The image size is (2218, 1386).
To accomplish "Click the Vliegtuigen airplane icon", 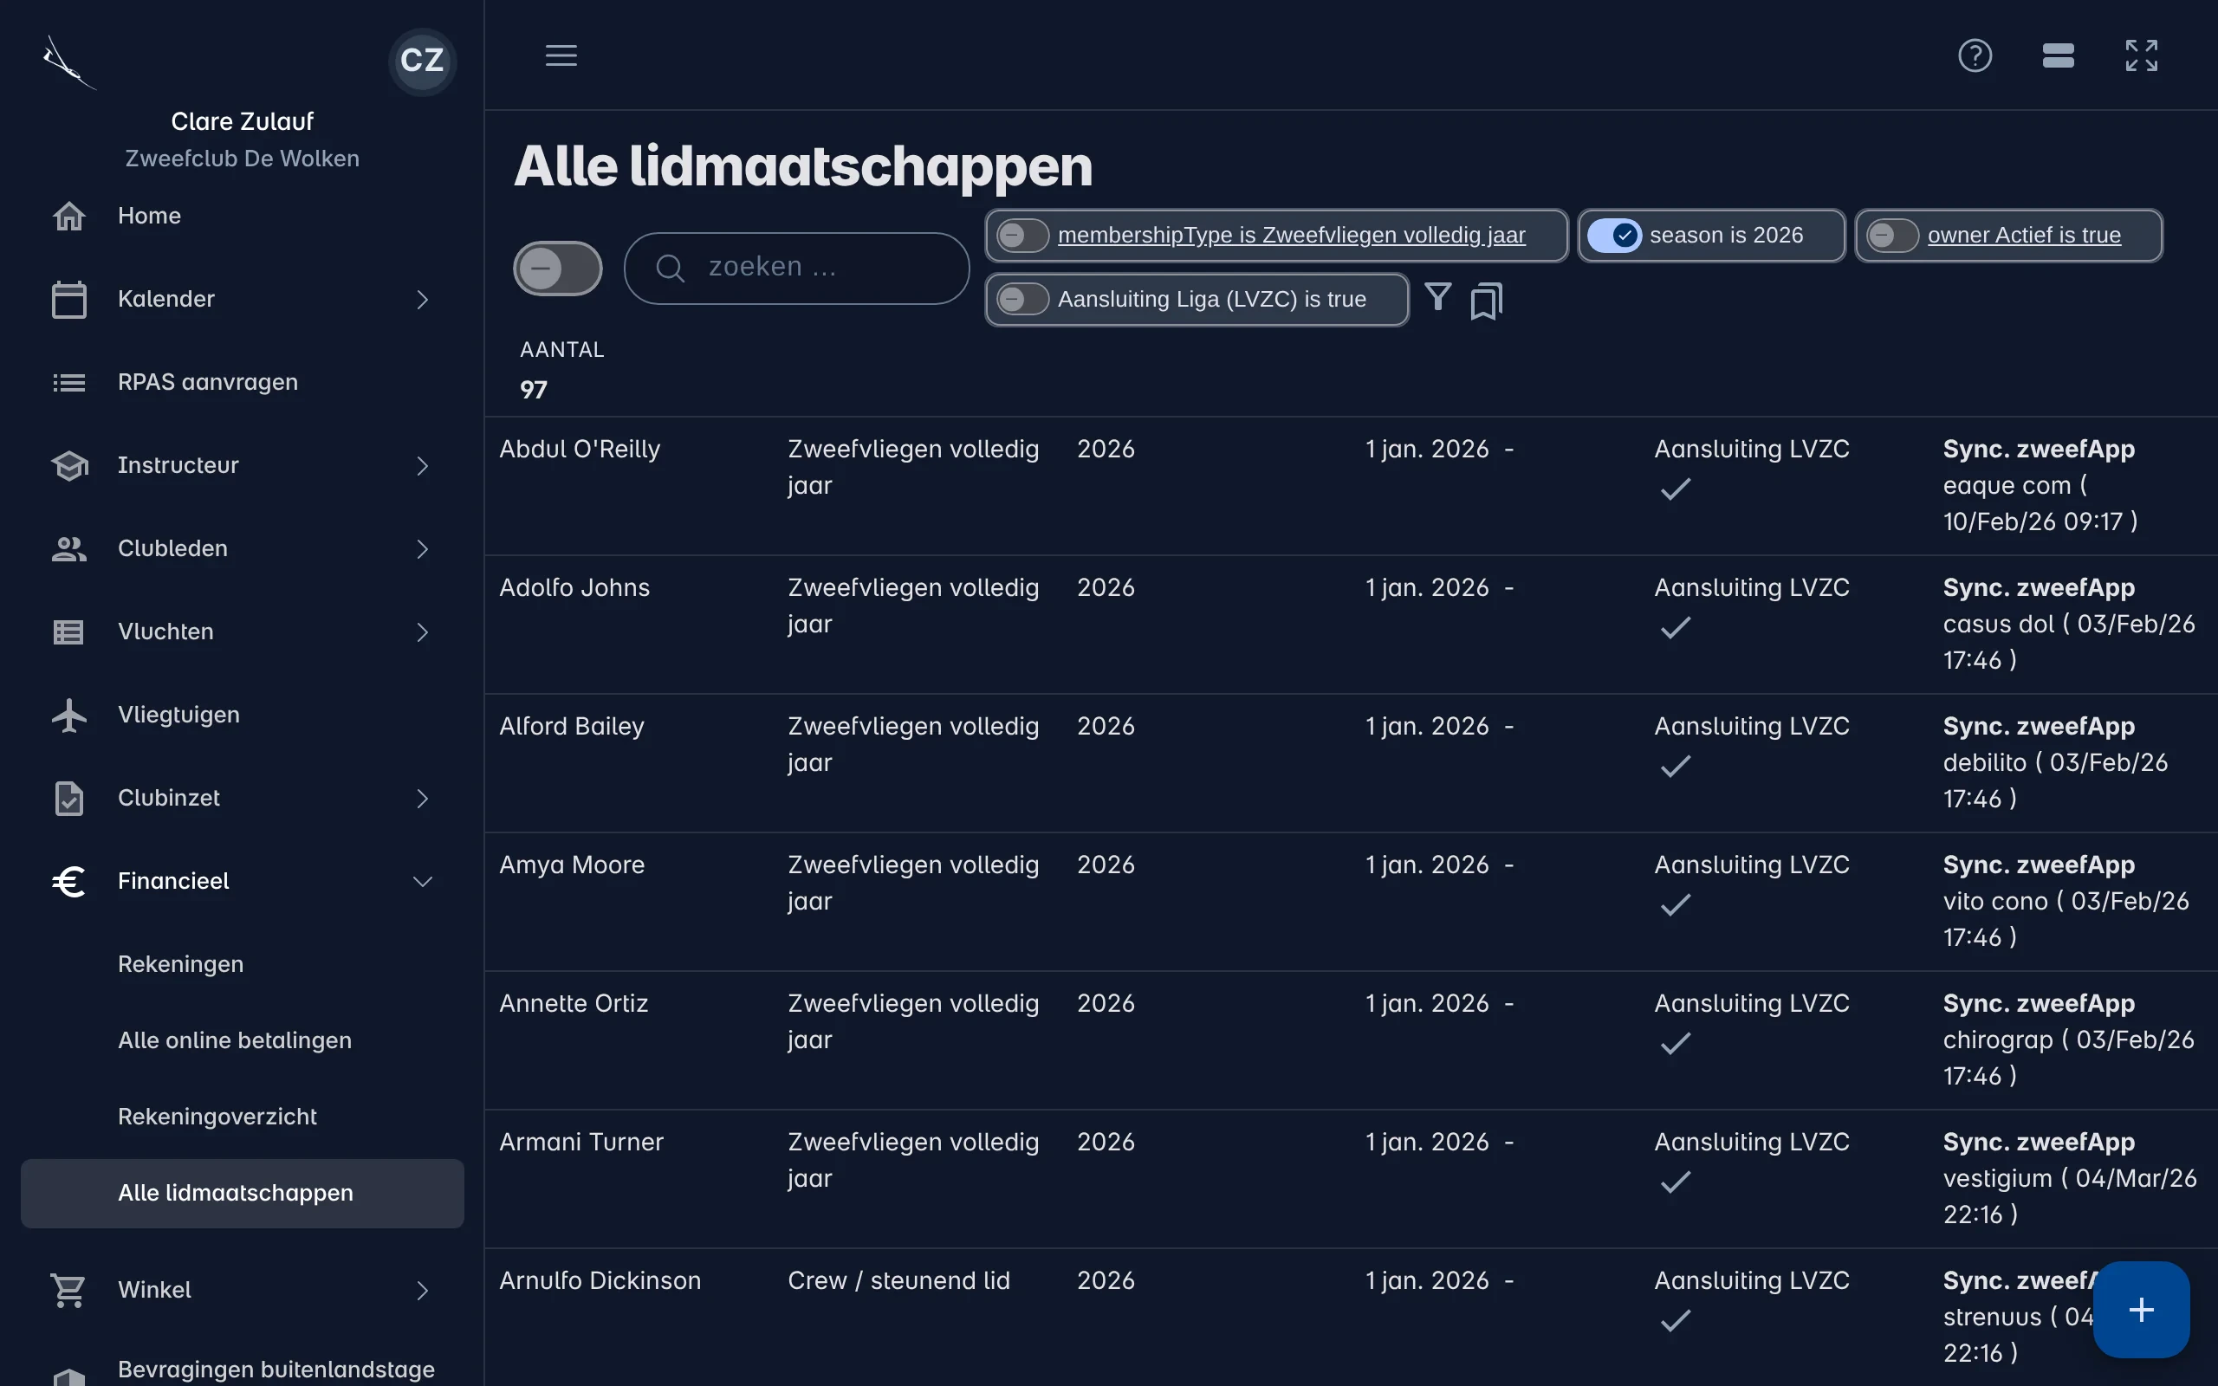I will [68, 715].
